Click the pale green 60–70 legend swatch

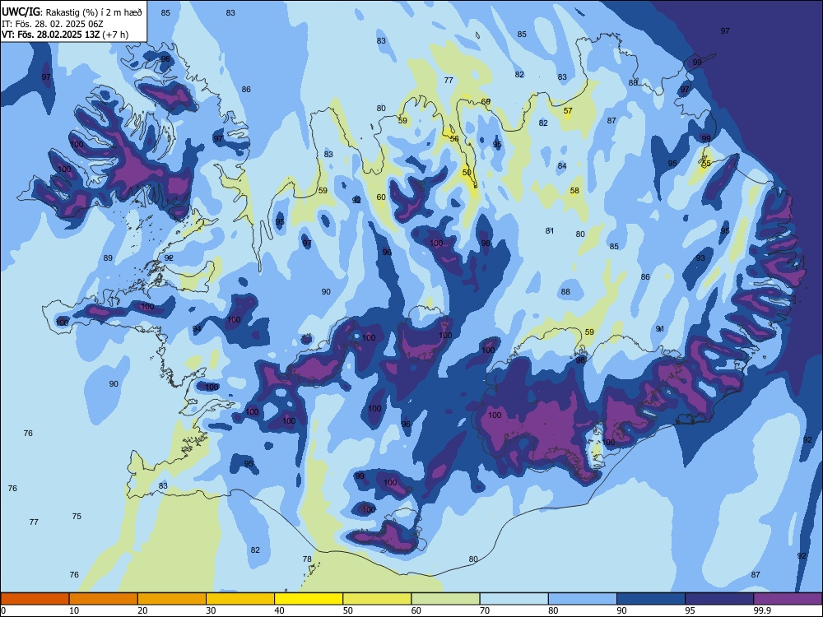click(x=445, y=599)
